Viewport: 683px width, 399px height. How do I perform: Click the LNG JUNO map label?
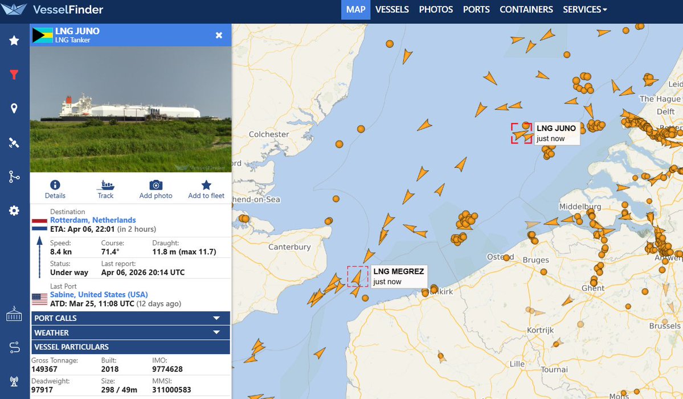tap(556, 133)
